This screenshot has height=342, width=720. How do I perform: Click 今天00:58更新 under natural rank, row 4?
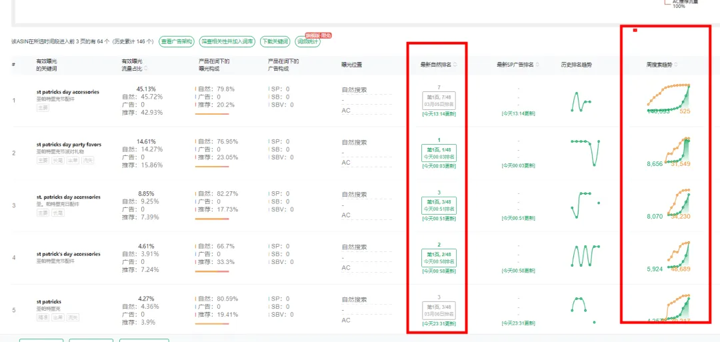coord(439,271)
